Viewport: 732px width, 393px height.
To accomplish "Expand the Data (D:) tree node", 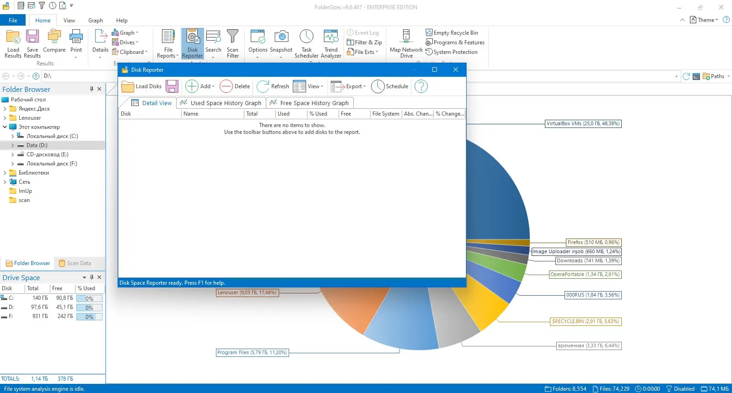I will click(12, 145).
